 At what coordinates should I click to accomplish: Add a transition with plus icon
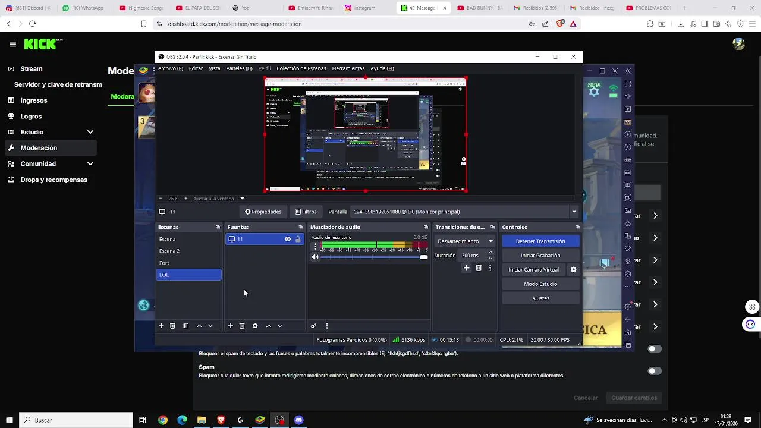467,268
